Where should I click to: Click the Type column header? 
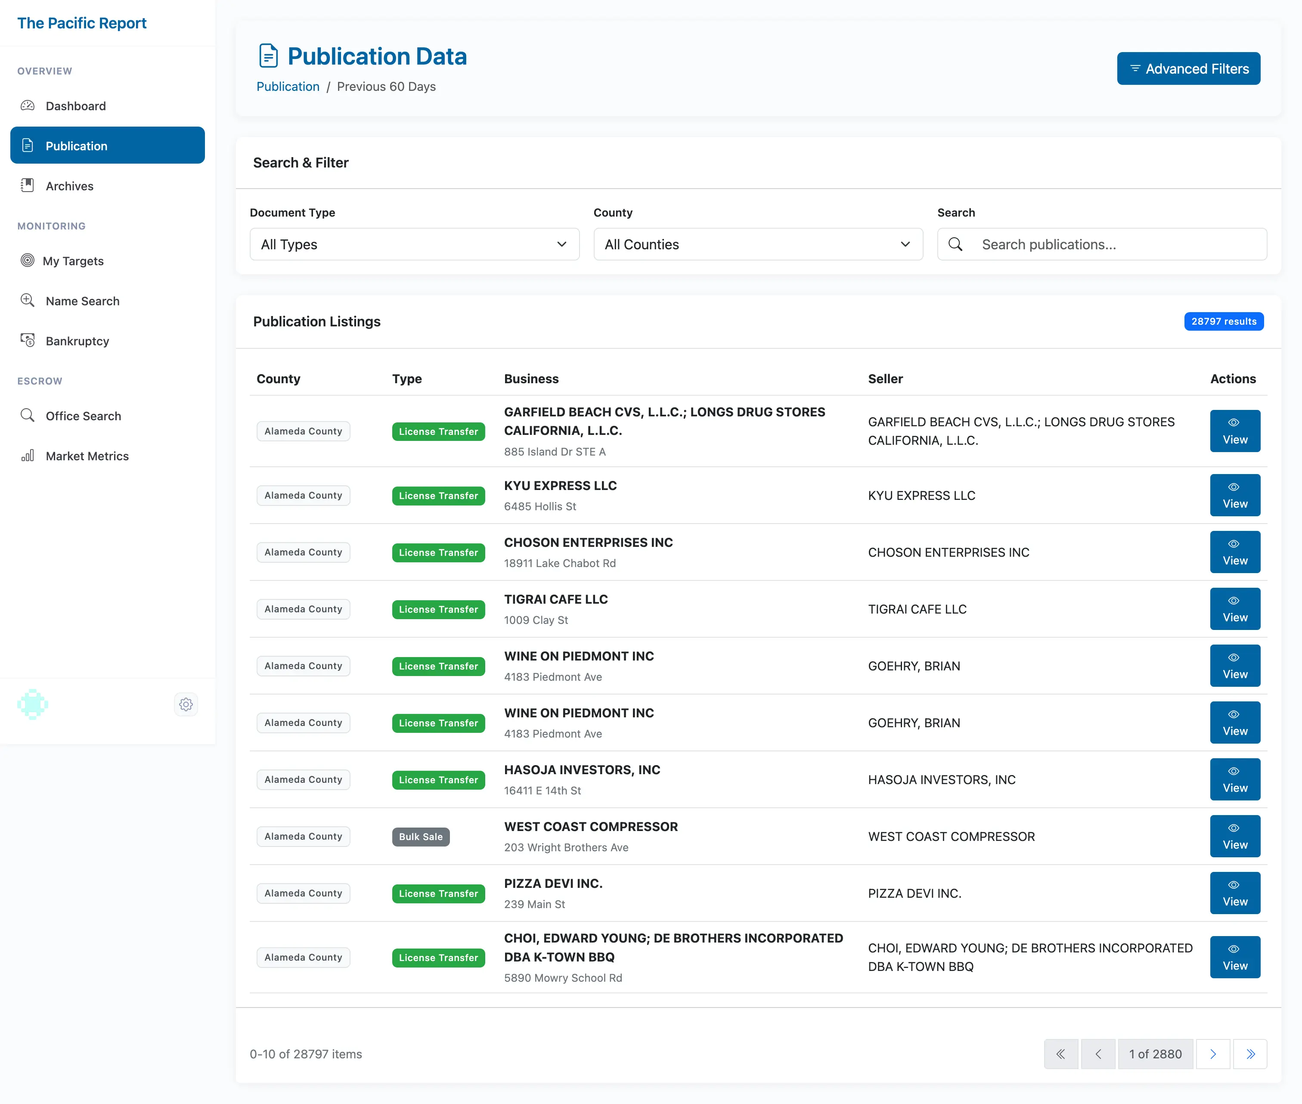tap(407, 378)
